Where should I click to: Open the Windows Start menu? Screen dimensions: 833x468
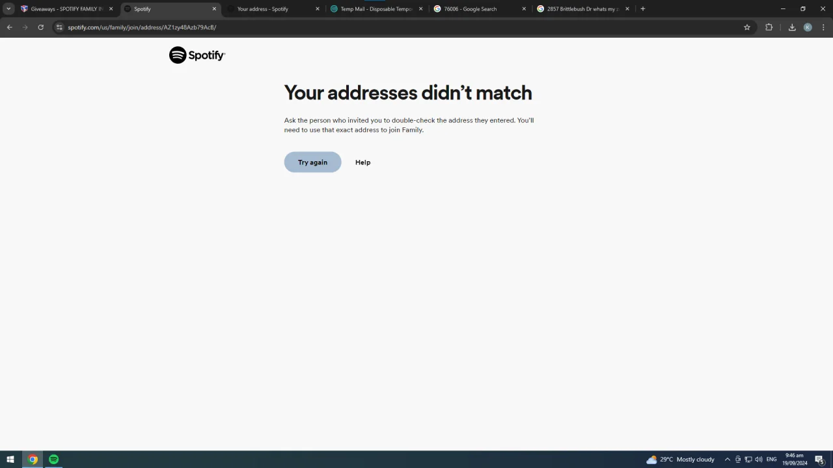coord(10,460)
